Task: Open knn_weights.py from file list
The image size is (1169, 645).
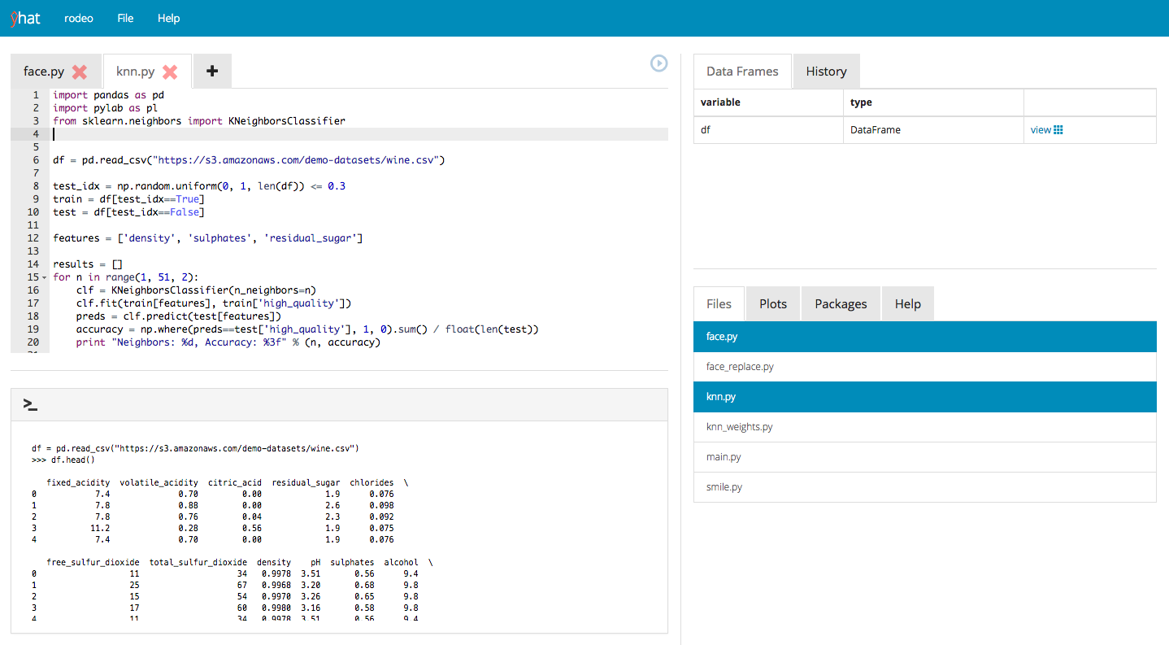Action: tap(739, 427)
